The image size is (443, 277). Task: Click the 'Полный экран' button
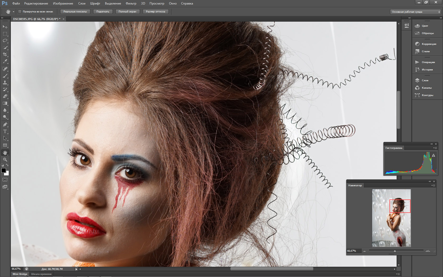coord(127,12)
